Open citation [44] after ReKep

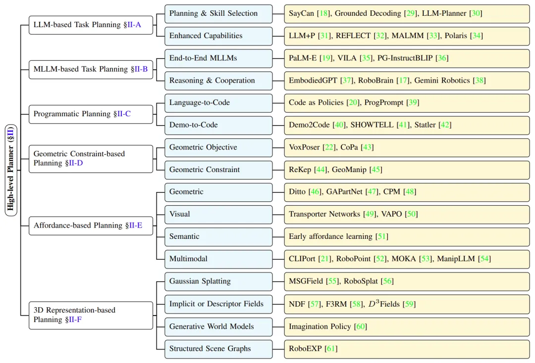(x=321, y=170)
